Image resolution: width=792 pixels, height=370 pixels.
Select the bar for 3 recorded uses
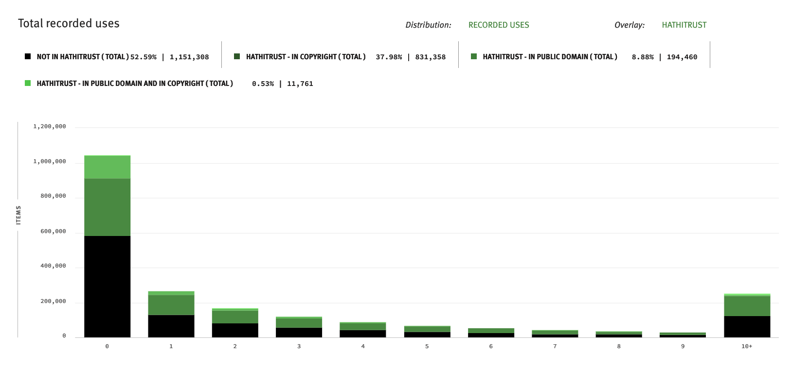tap(299, 327)
